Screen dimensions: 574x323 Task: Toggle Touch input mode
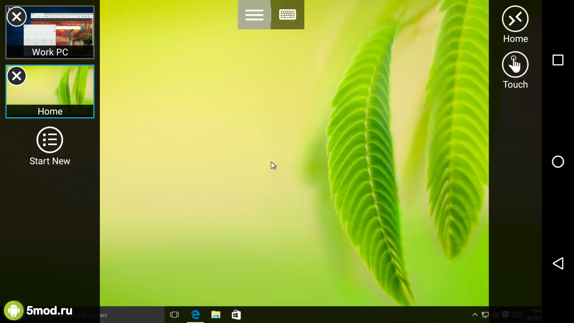click(515, 70)
